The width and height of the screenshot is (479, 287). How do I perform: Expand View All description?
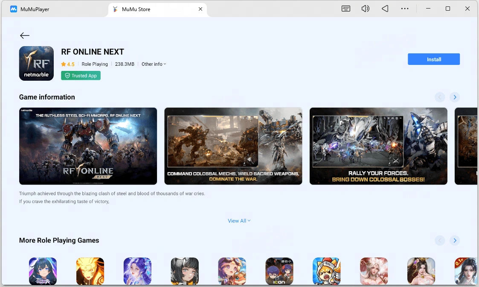[239, 221]
